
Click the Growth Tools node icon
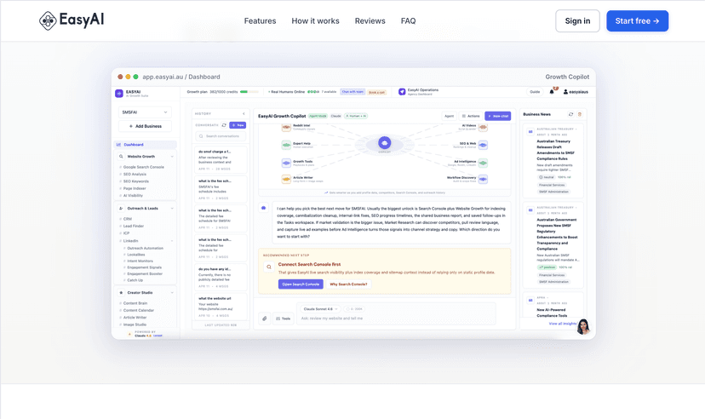pyautogui.click(x=286, y=164)
